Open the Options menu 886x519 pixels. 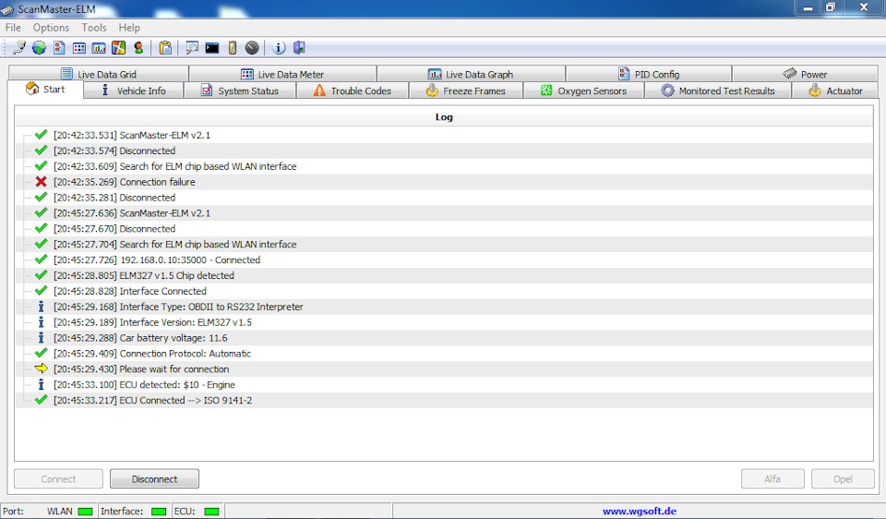pyautogui.click(x=51, y=28)
